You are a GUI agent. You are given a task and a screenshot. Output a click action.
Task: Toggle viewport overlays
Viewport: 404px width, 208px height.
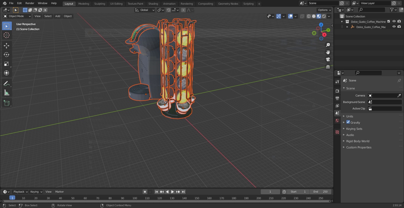click(290, 16)
